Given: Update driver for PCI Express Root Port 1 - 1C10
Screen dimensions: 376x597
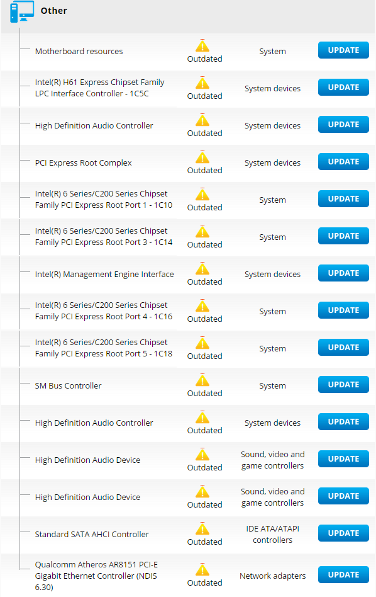Looking at the screenshot, I should [x=343, y=199].
